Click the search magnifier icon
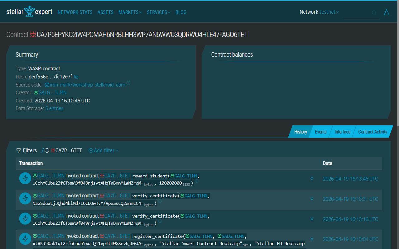 pos(374,13)
